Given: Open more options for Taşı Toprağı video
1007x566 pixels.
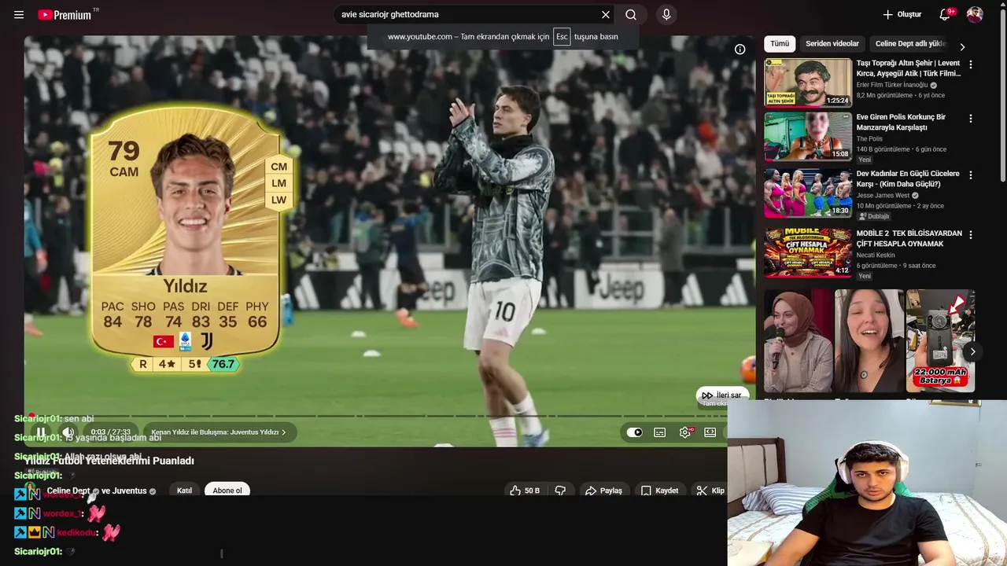Looking at the screenshot, I should (970, 64).
